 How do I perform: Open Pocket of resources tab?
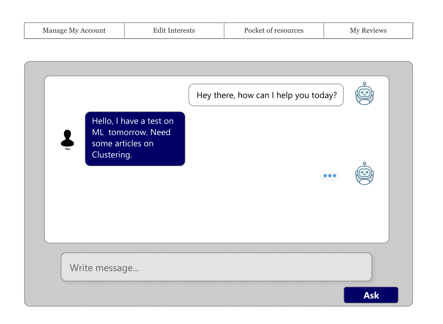pos(274,30)
